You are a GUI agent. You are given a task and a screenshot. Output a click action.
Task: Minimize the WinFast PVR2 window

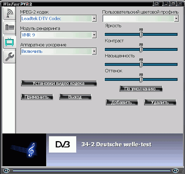(166, 3)
